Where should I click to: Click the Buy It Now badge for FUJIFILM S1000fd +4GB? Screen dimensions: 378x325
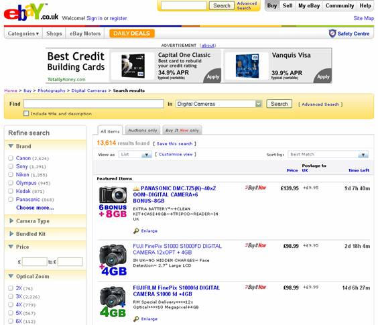(x=255, y=287)
